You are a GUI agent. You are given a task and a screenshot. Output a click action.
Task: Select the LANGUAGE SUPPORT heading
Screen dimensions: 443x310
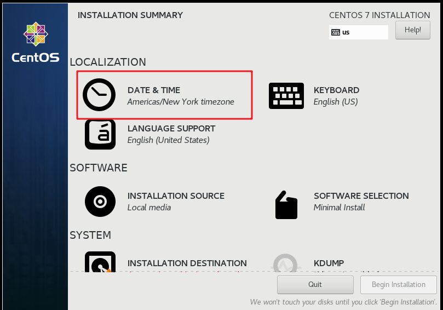click(171, 129)
